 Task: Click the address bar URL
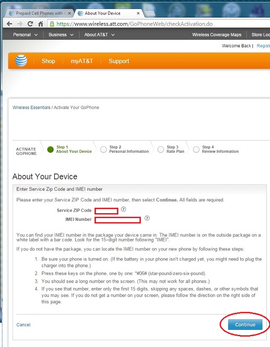135,24
